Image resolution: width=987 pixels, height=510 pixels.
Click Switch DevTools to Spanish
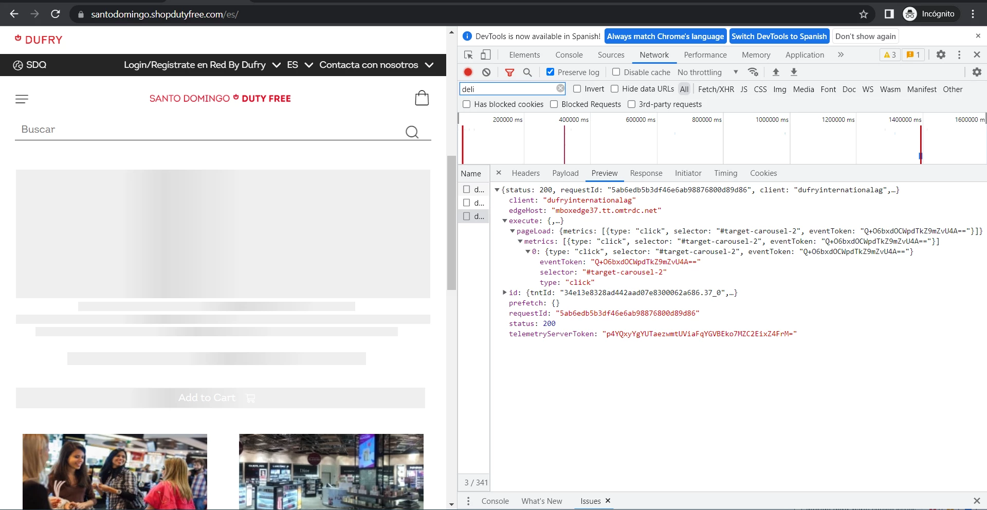[x=779, y=36]
